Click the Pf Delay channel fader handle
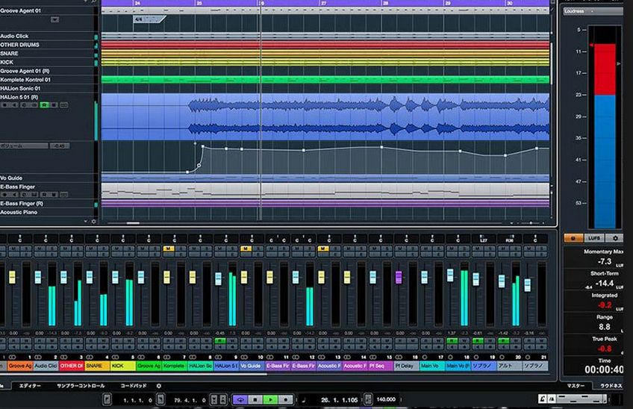633x409 pixels. click(x=399, y=277)
